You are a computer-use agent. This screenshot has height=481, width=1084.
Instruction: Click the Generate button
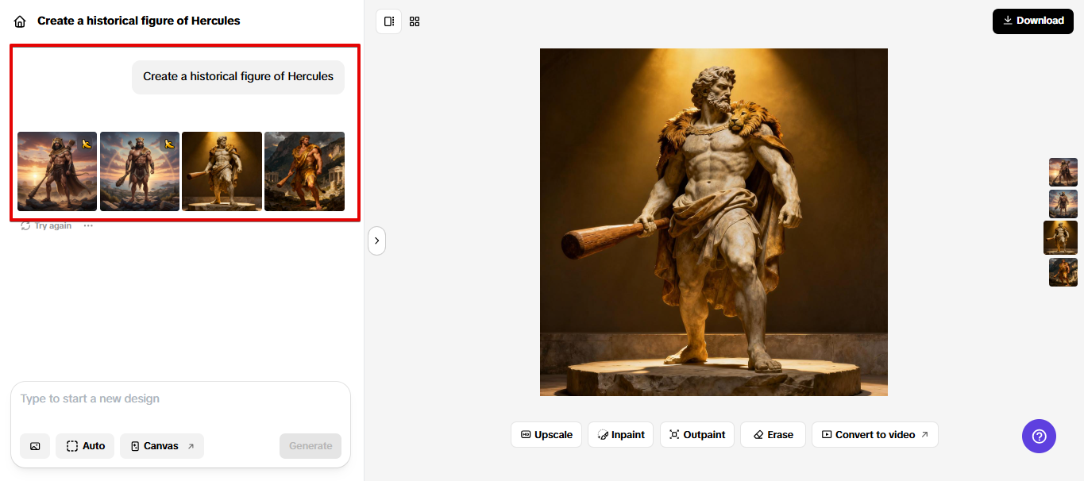(x=311, y=446)
